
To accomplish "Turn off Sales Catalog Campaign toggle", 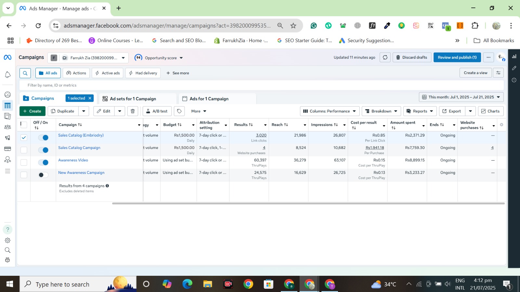I will [43, 150].
